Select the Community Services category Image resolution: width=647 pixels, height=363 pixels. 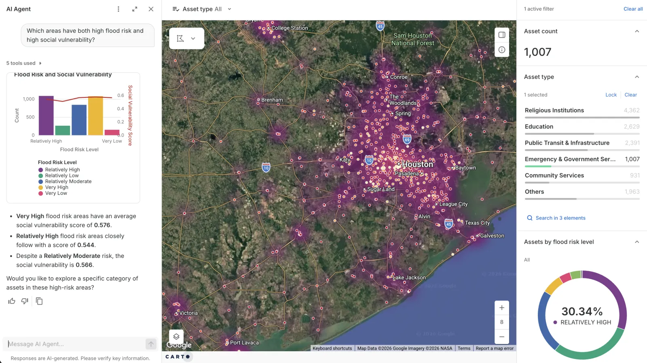click(582, 177)
